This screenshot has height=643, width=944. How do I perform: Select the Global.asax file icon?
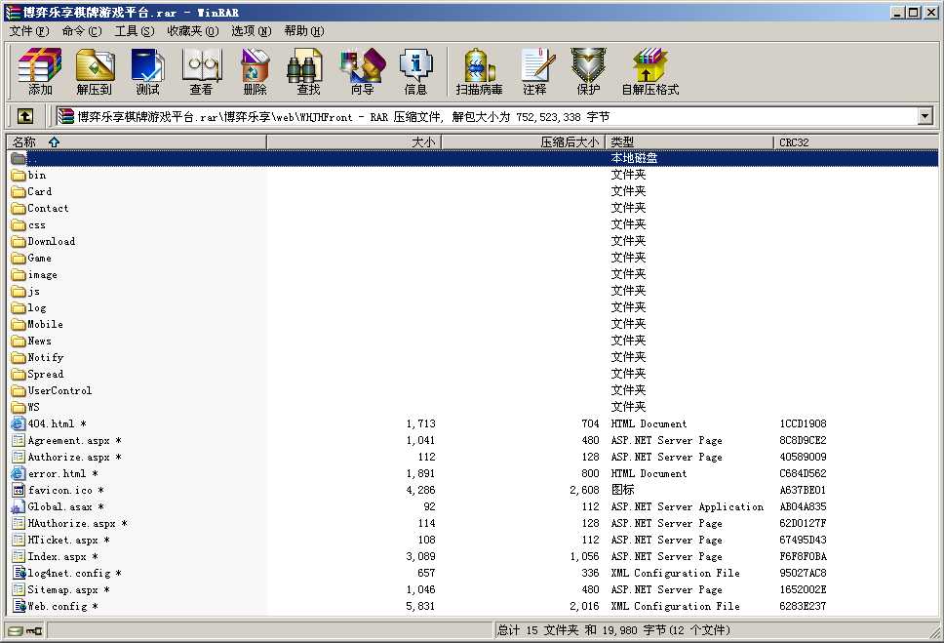19,506
